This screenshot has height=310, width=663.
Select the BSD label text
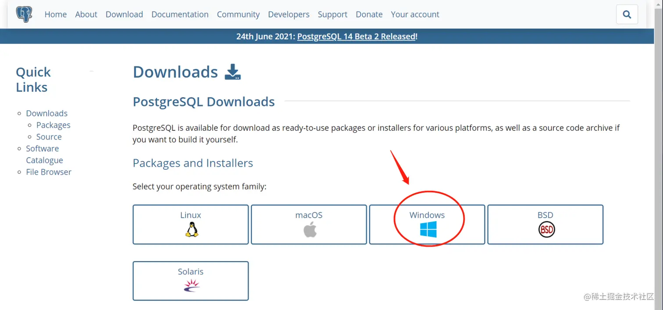point(545,215)
